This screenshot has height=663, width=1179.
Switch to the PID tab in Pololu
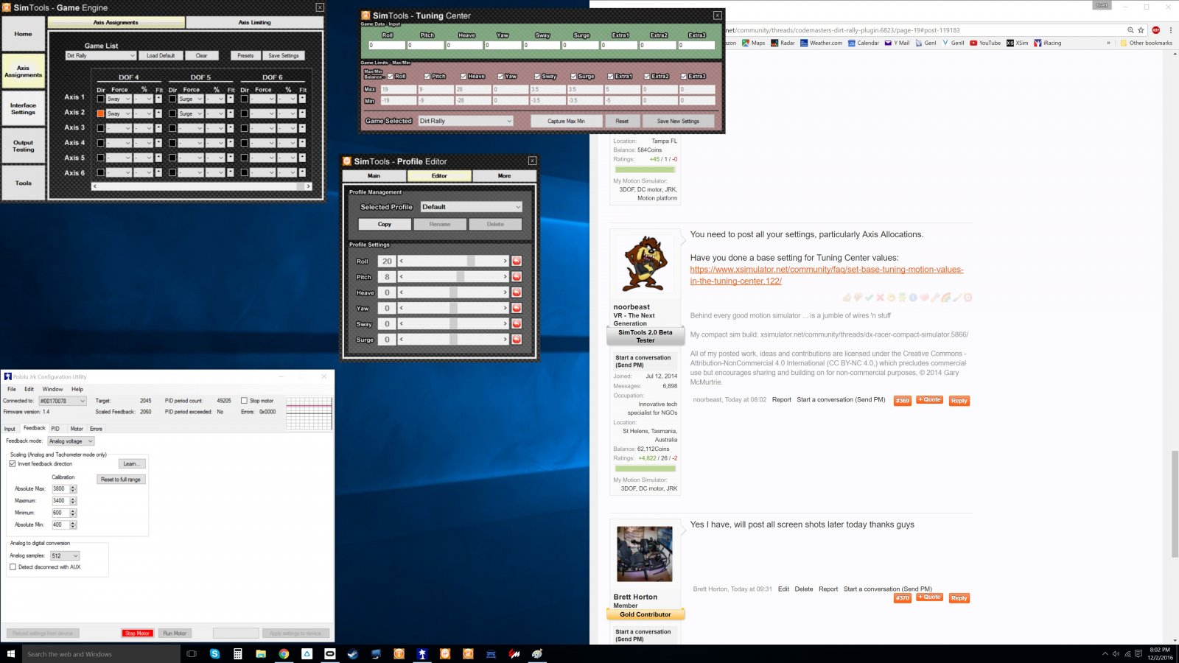tap(55, 429)
